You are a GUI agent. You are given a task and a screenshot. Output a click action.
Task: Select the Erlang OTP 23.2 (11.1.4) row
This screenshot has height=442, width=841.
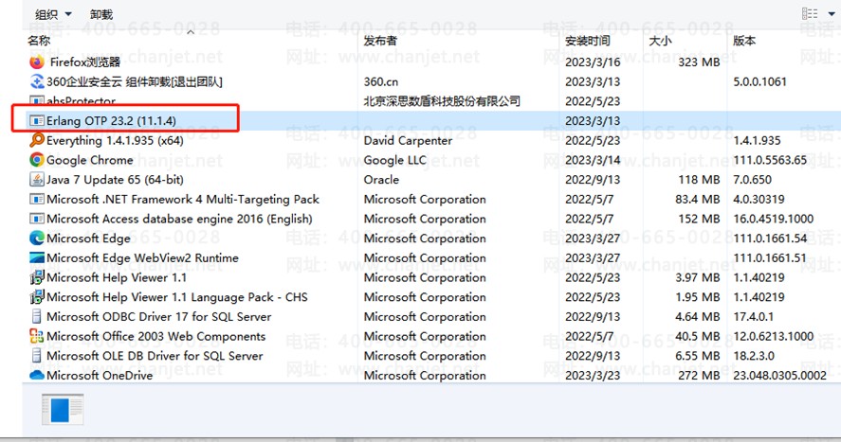pos(431,121)
